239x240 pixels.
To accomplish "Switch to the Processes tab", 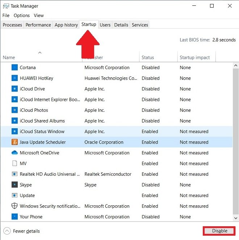I will pos(12,25).
